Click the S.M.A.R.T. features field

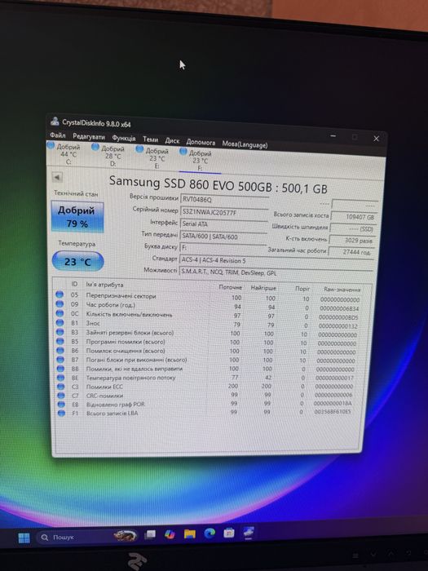(276, 273)
